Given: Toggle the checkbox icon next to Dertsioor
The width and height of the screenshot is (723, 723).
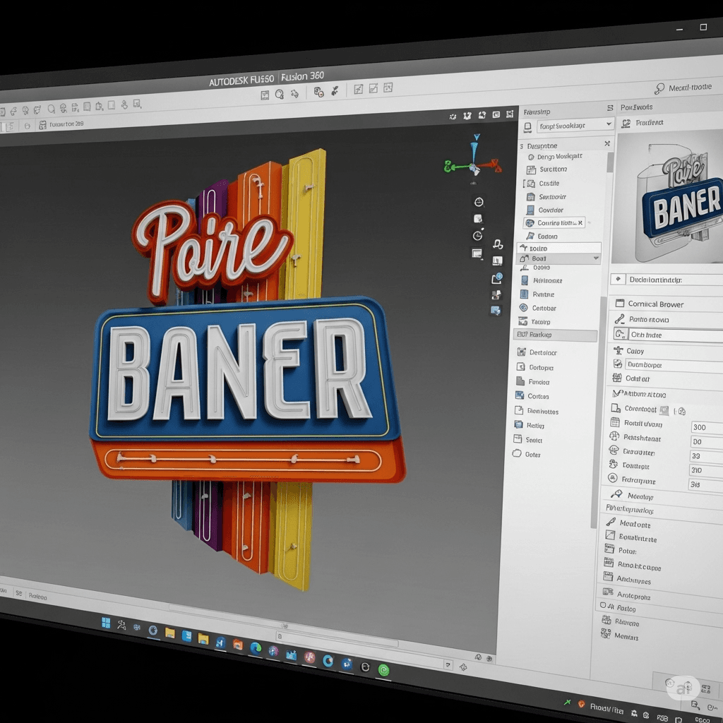Looking at the screenshot, I should pyautogui.click(x=522, y=352).
